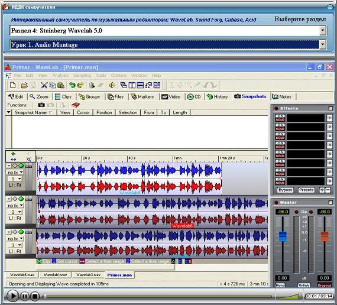Toggle ON button for effect slot 1
Screen dimensions: 337x305
tap(280, 116)
